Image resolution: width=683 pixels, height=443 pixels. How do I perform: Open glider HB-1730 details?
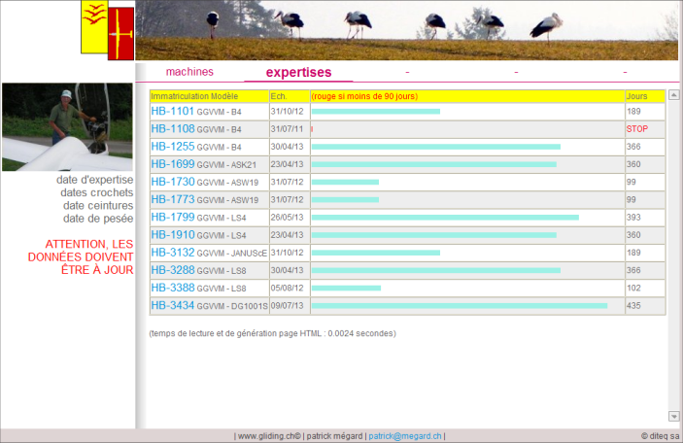173,182
